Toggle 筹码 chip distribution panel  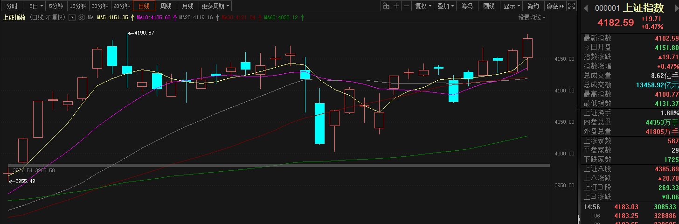click(x=467, y=6)
